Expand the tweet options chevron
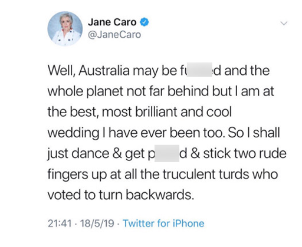The image size is (302, 247). (x=284, y=23)
